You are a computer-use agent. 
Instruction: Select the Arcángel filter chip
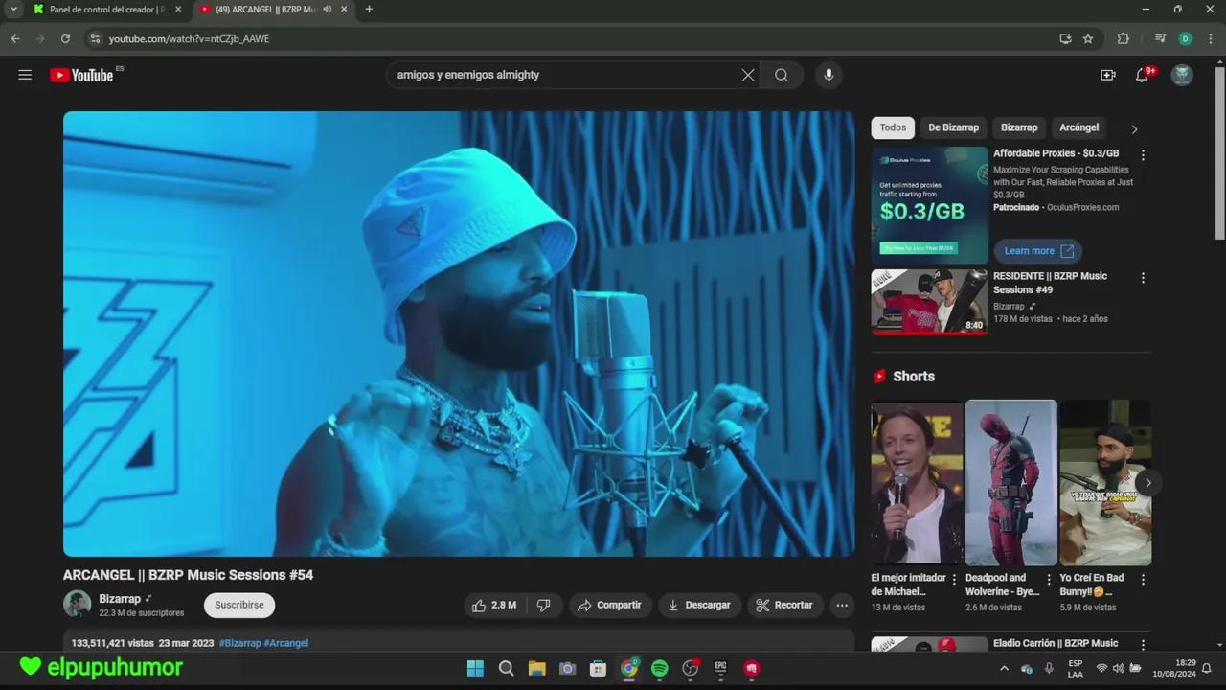(1078, 127)
